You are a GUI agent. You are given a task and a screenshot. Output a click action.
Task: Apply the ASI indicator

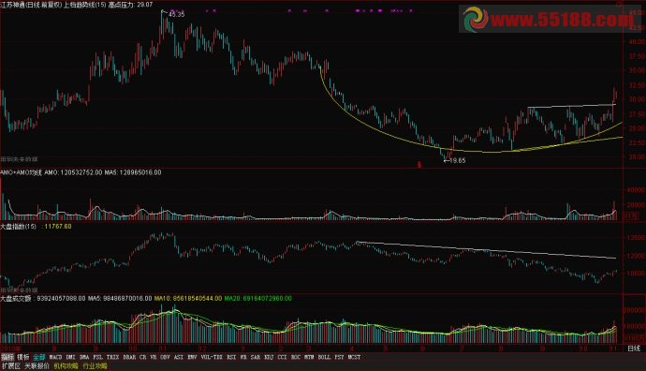click(179, 357)
